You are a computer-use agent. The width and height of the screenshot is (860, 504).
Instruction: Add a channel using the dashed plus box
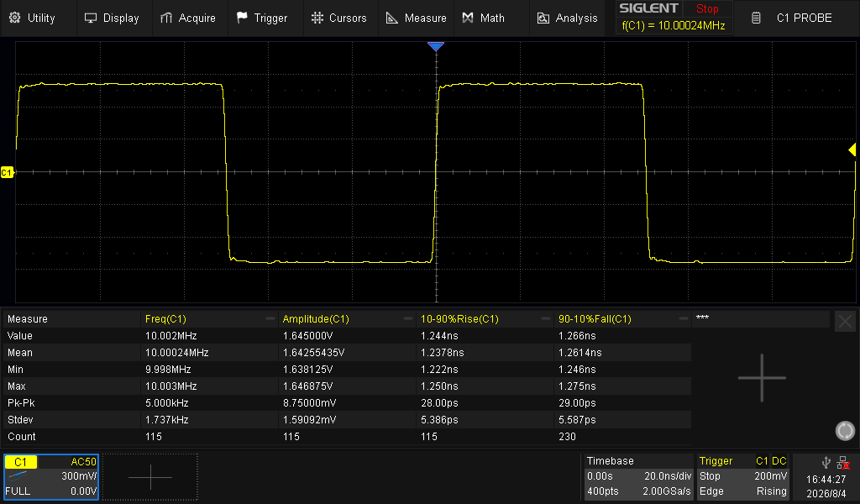tap(150, 477)
